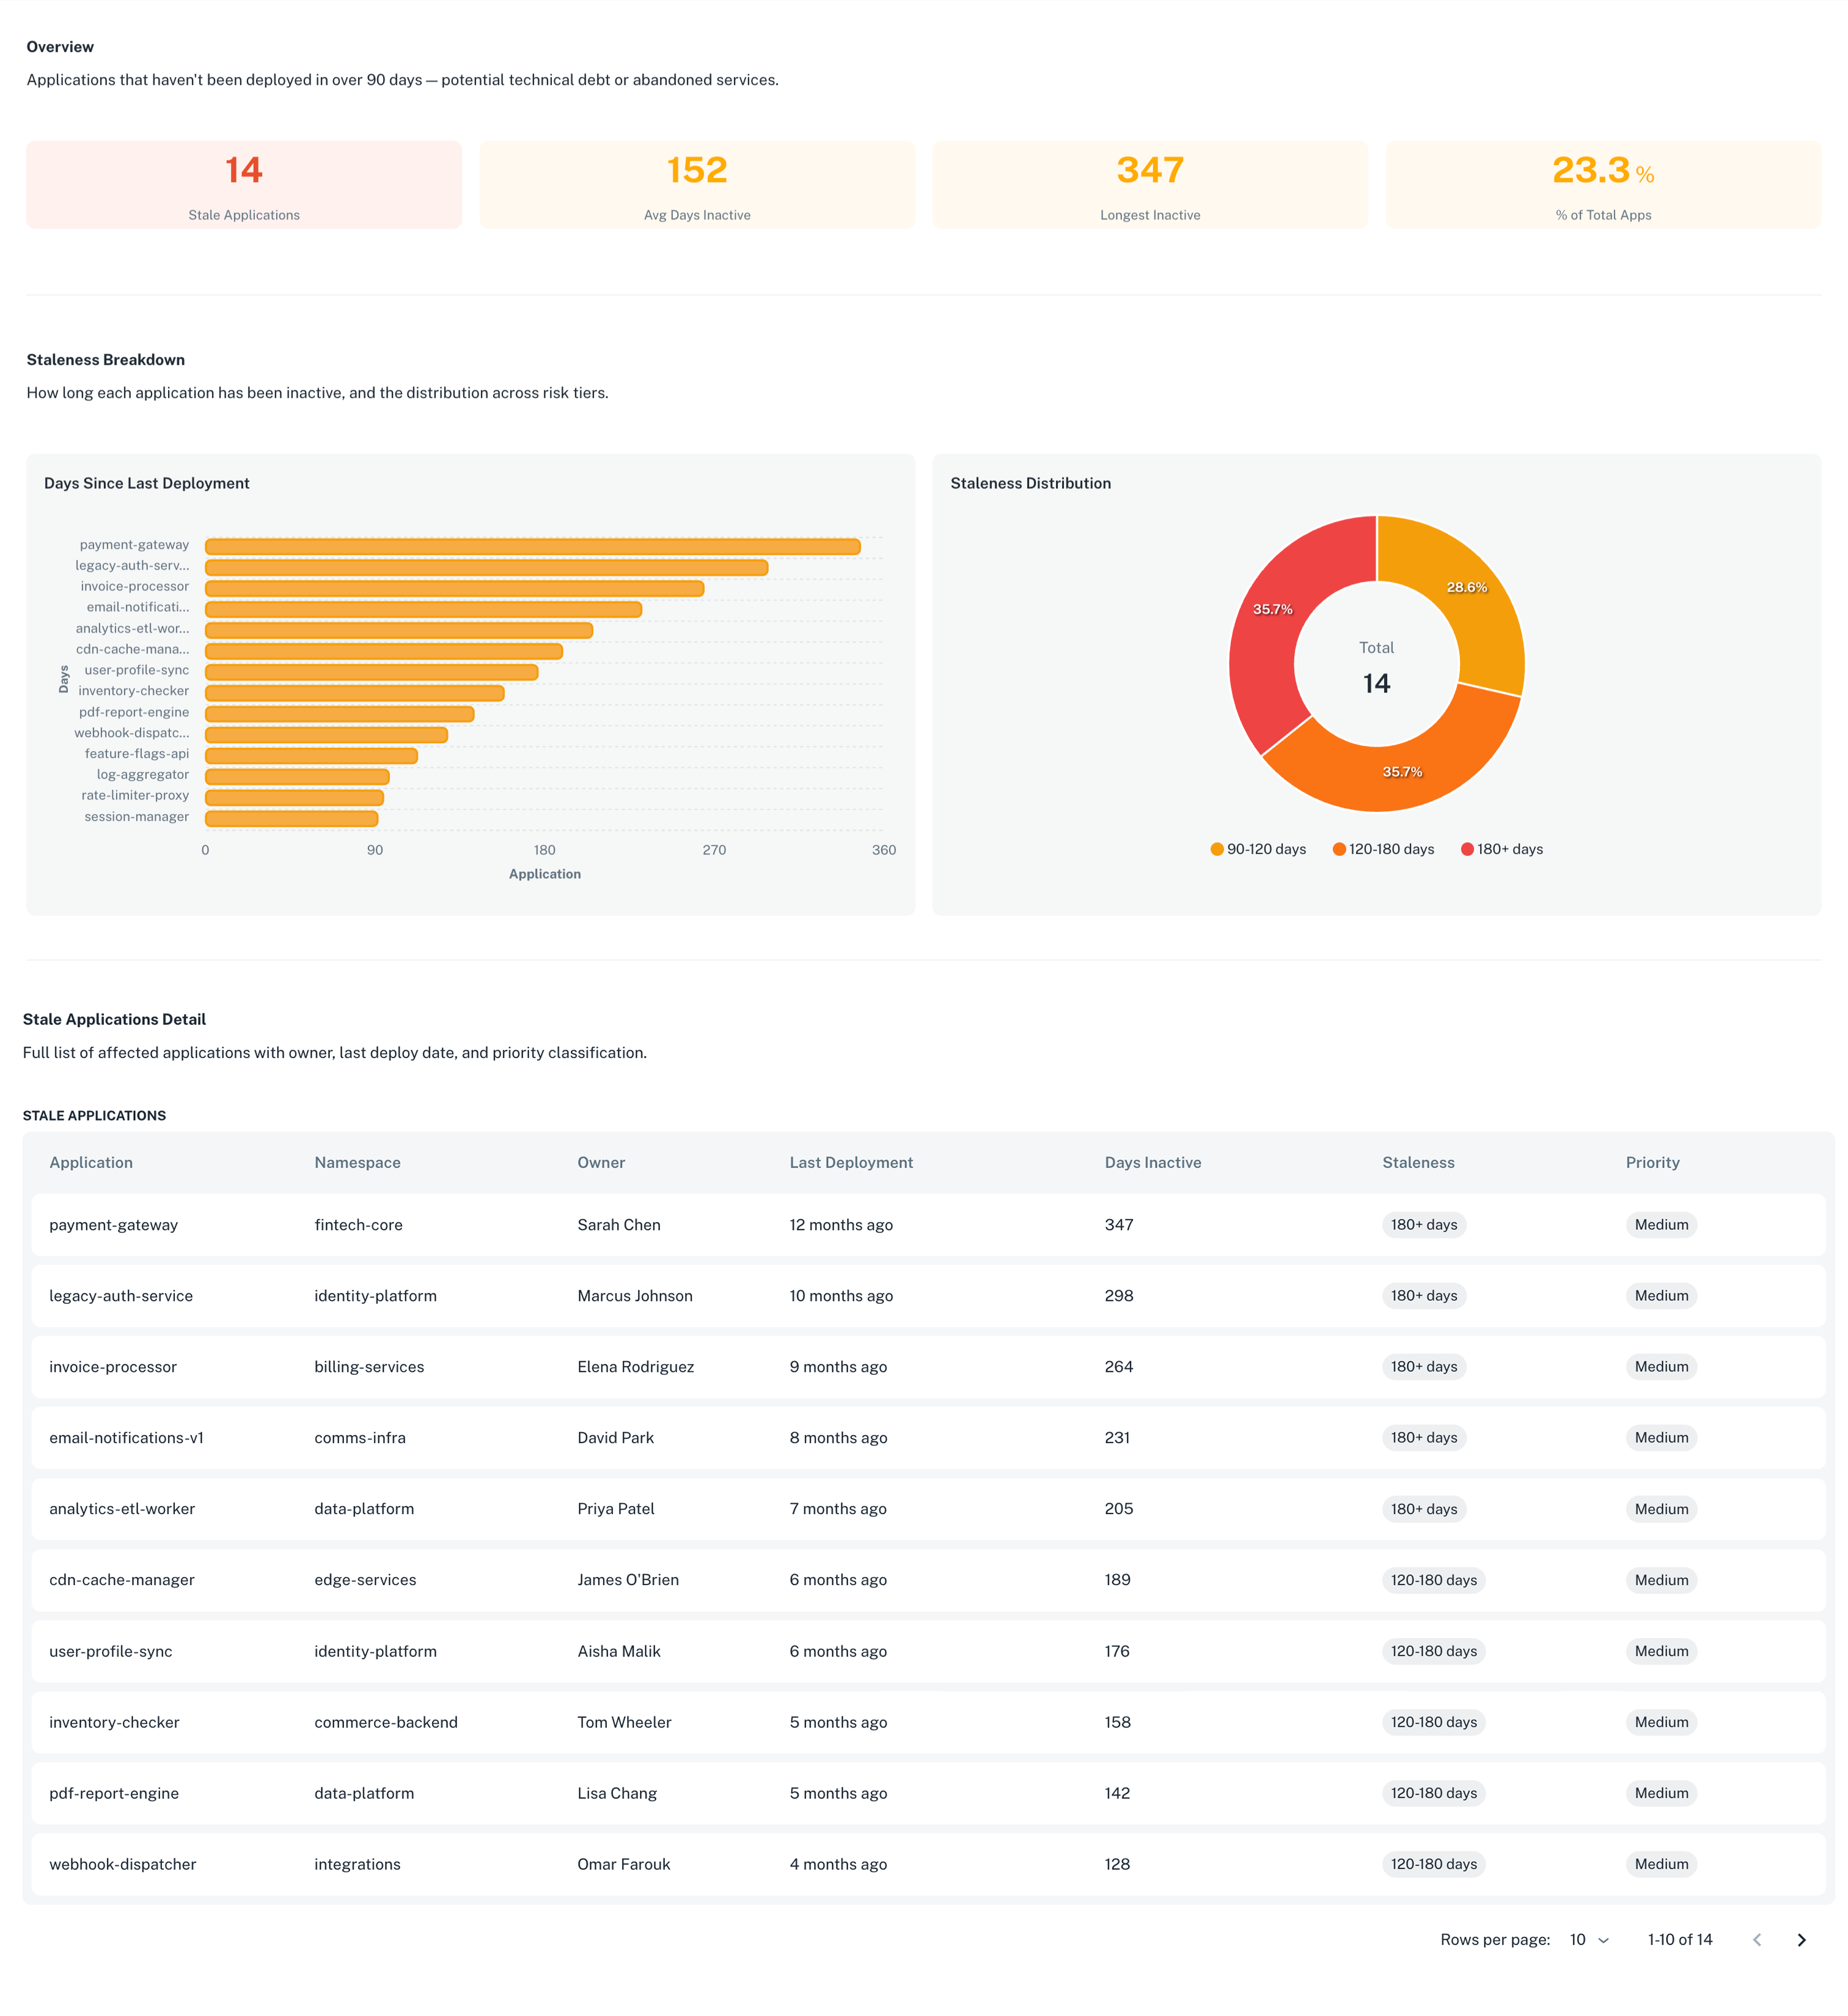
Task: Click the payment-gateway bar in the chart
Action: tap(530, 545)
